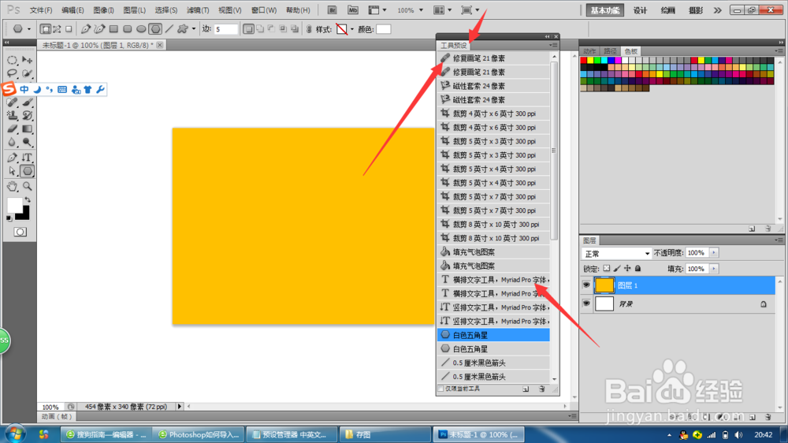Select the Eraser tool

[12, 128]
